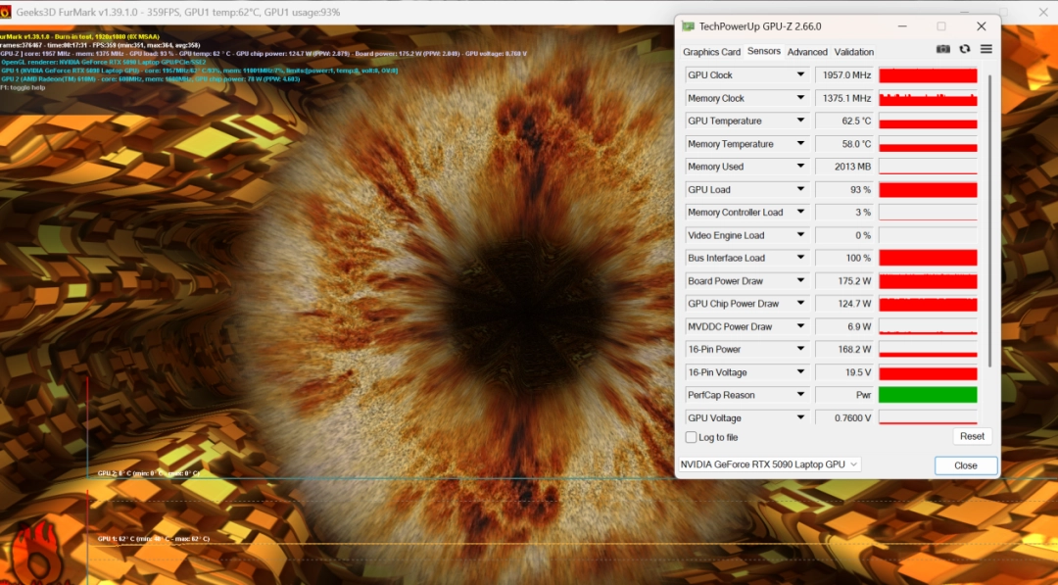Expand the Board Power Draw dropdown
This screenshot has width=1058, height=585.
(800, 281)
